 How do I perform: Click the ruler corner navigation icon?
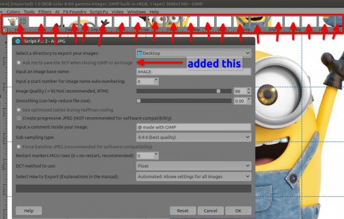[x=5, y=30]
